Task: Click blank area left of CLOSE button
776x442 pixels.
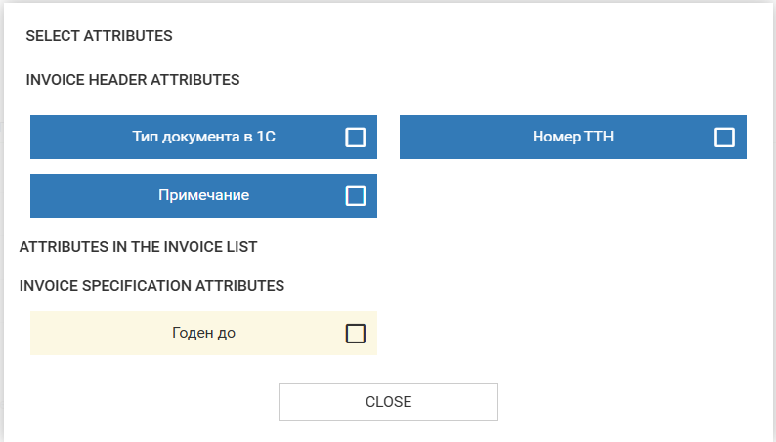Action: [147, 402]
